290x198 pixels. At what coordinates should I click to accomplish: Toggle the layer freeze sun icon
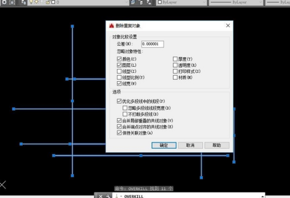(36, 2)
